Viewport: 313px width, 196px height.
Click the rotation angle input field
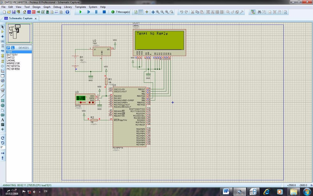(3, 147)
